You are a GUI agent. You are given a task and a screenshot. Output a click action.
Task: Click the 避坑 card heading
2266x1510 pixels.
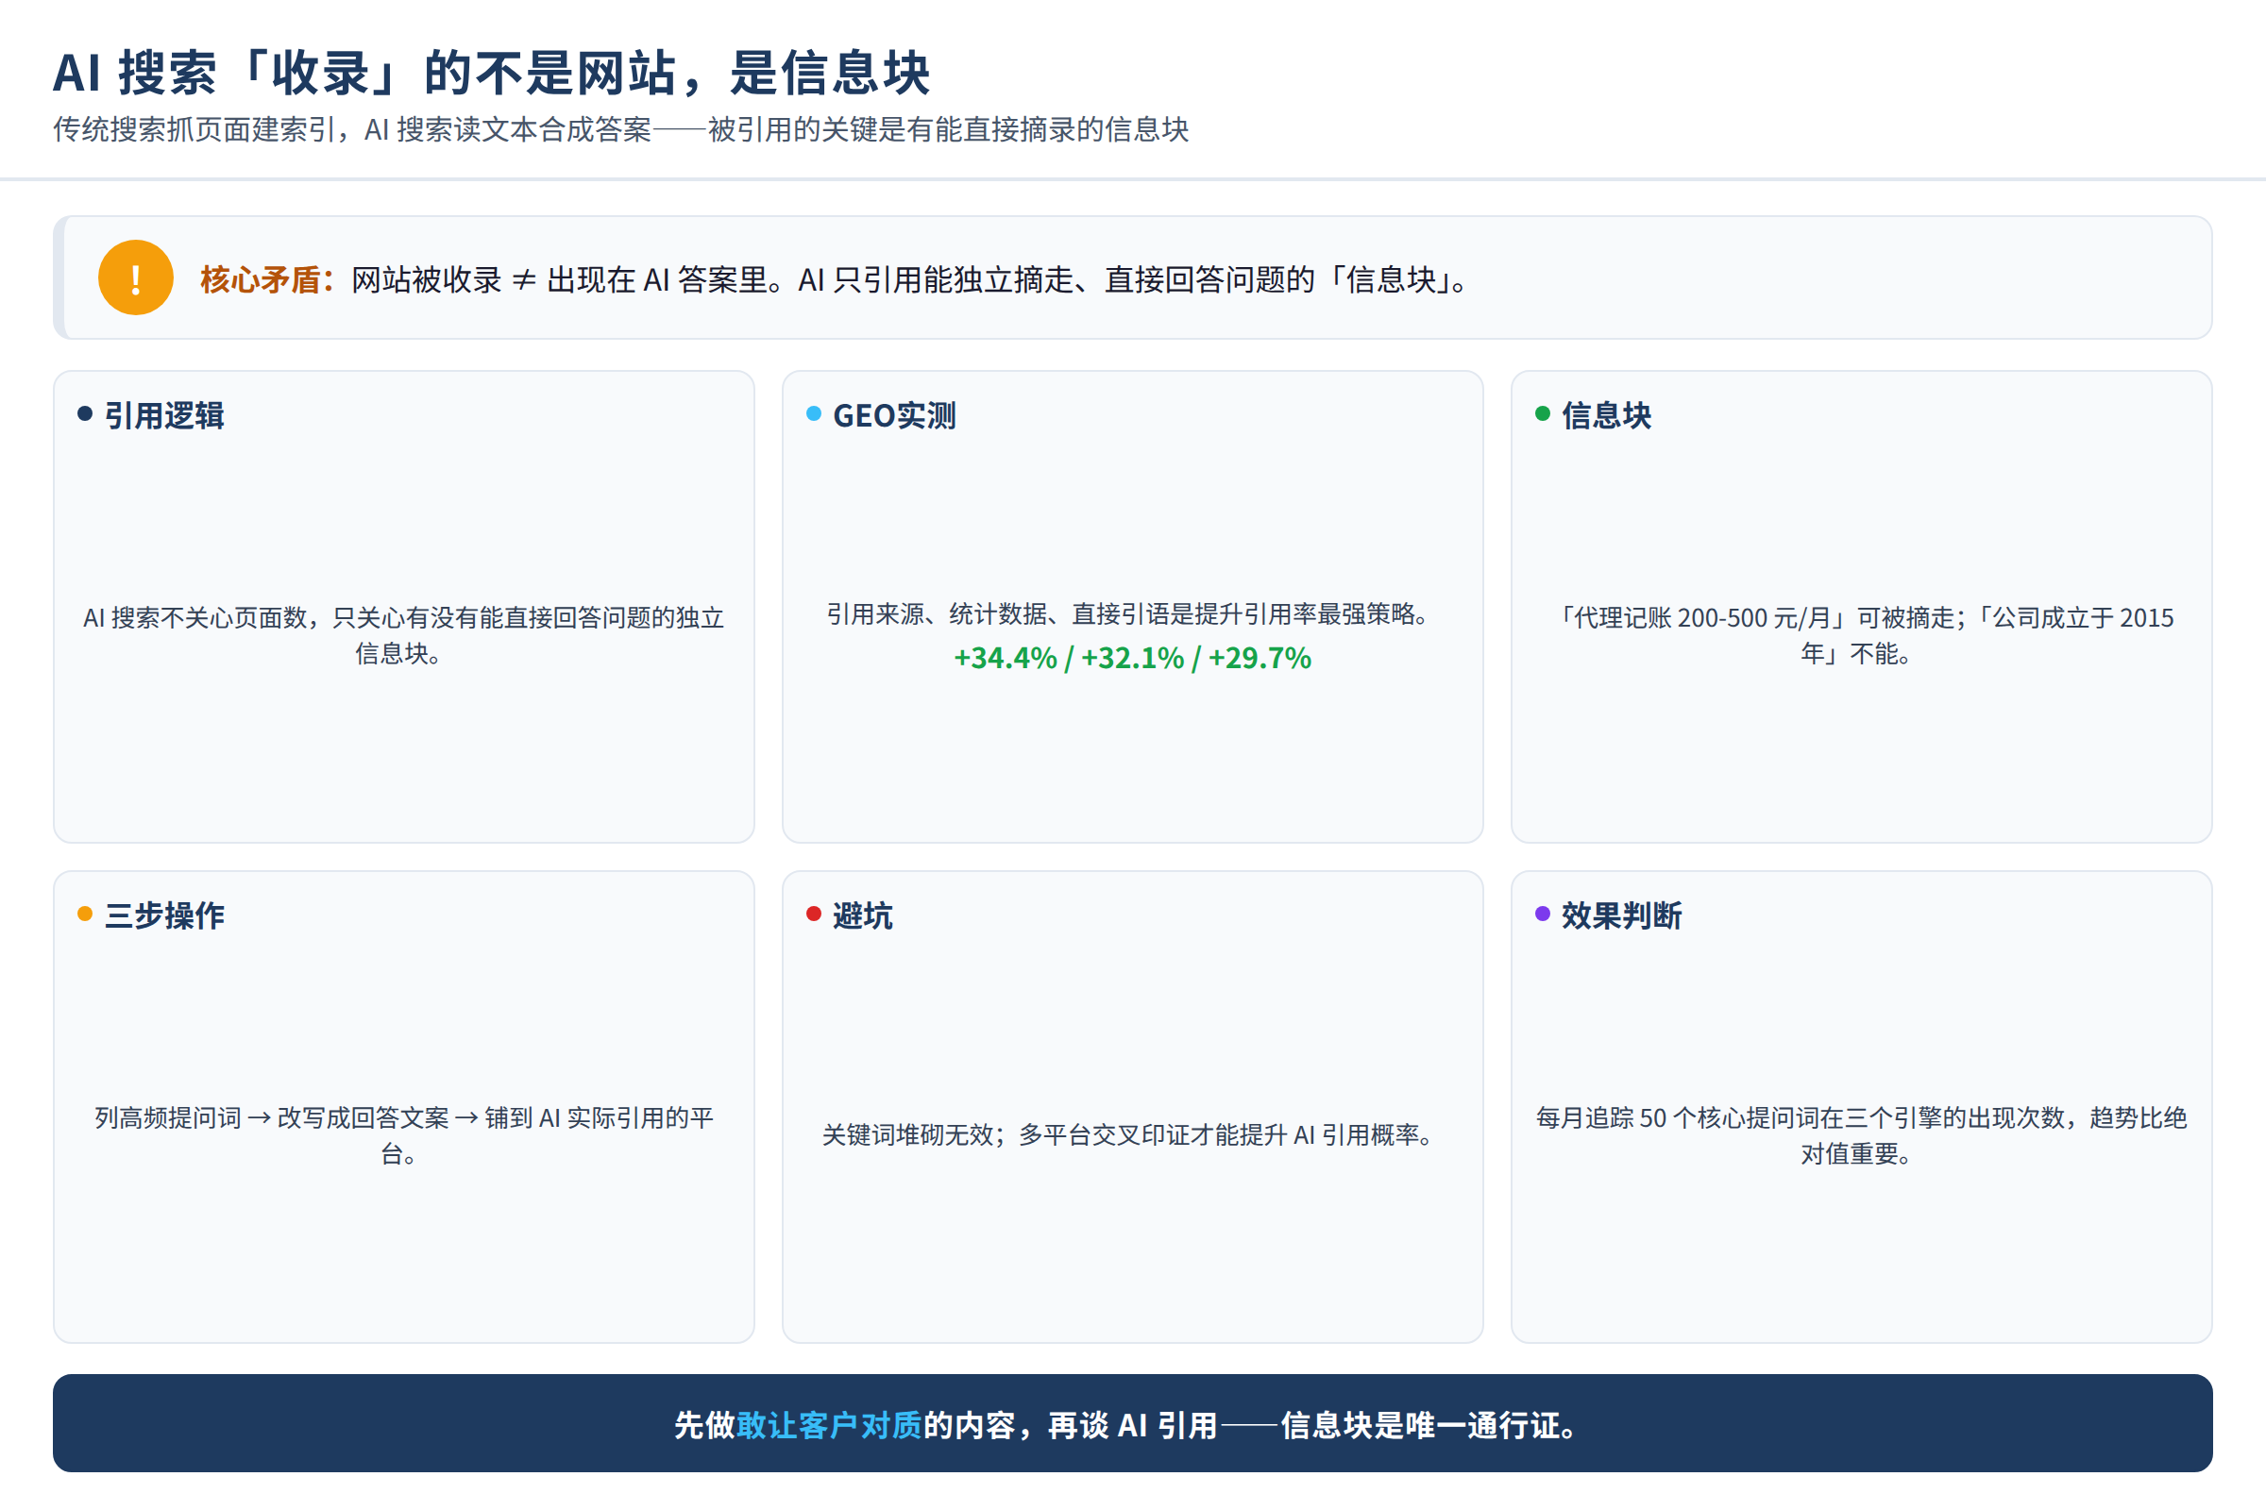(x=862, y=914)
